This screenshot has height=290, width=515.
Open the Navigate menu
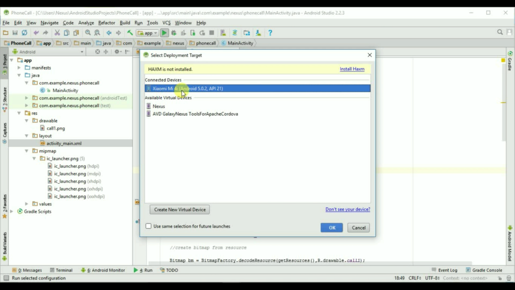point(49,23)
